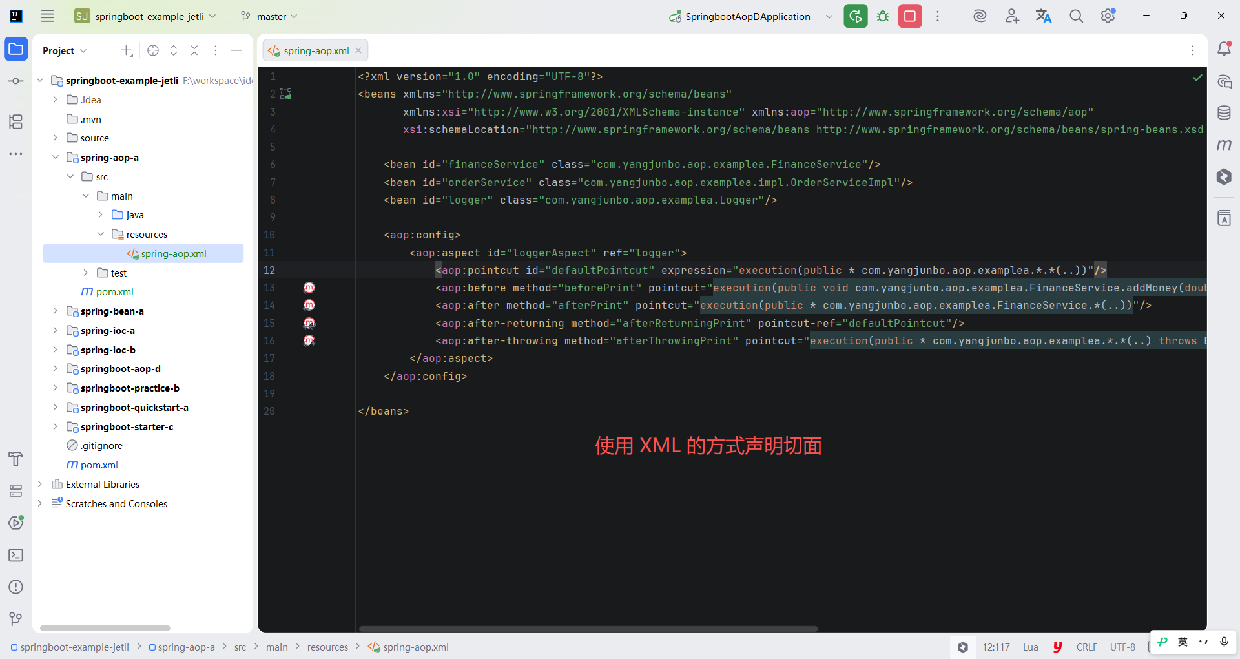The height and width of the screenshot is (659, 1240).
Task: Click line:column indicator 12:117
Action: click(x=996, y=647)
